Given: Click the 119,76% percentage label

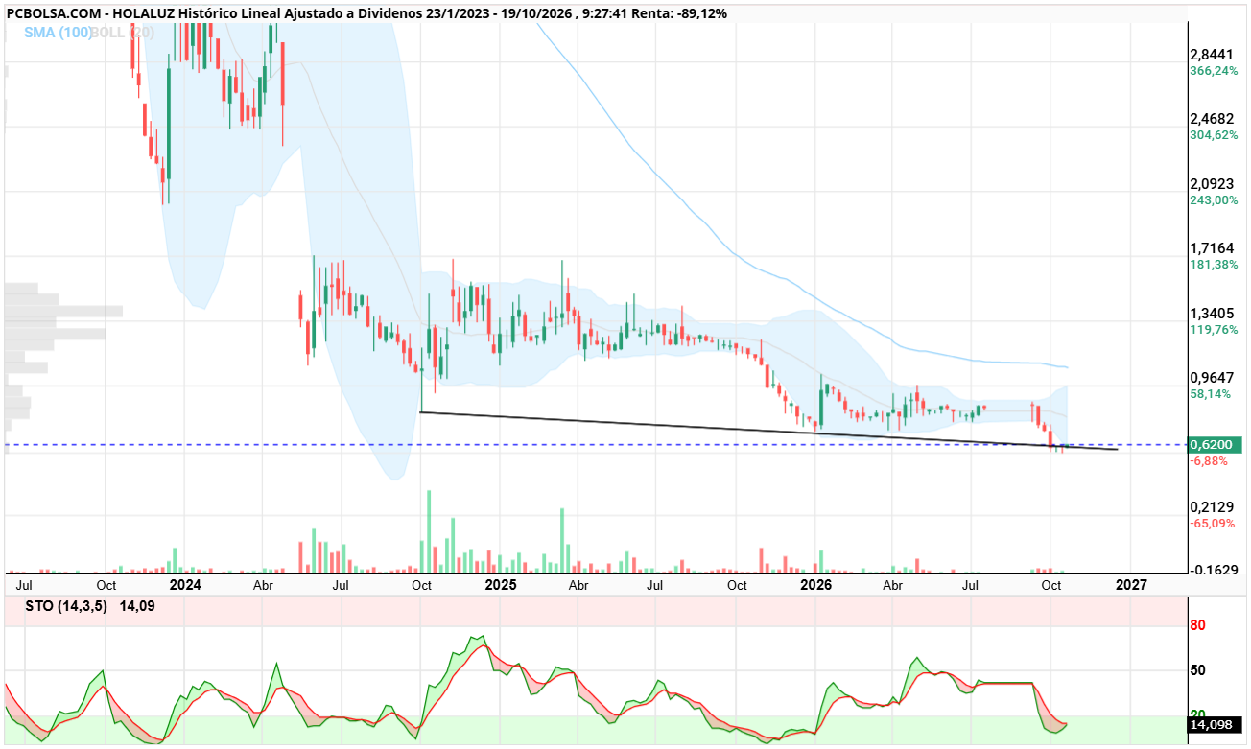Looking at the screenshot, I should 1215,330.
